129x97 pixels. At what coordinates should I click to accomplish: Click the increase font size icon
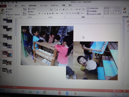click(57, 10)
